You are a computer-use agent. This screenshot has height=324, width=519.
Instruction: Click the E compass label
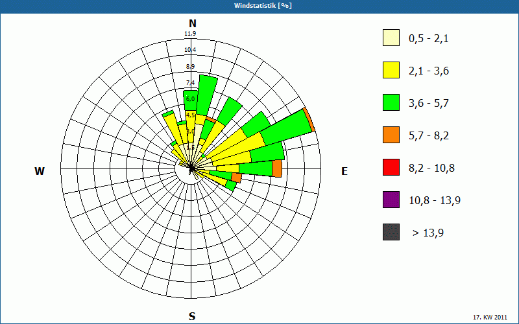344,171
